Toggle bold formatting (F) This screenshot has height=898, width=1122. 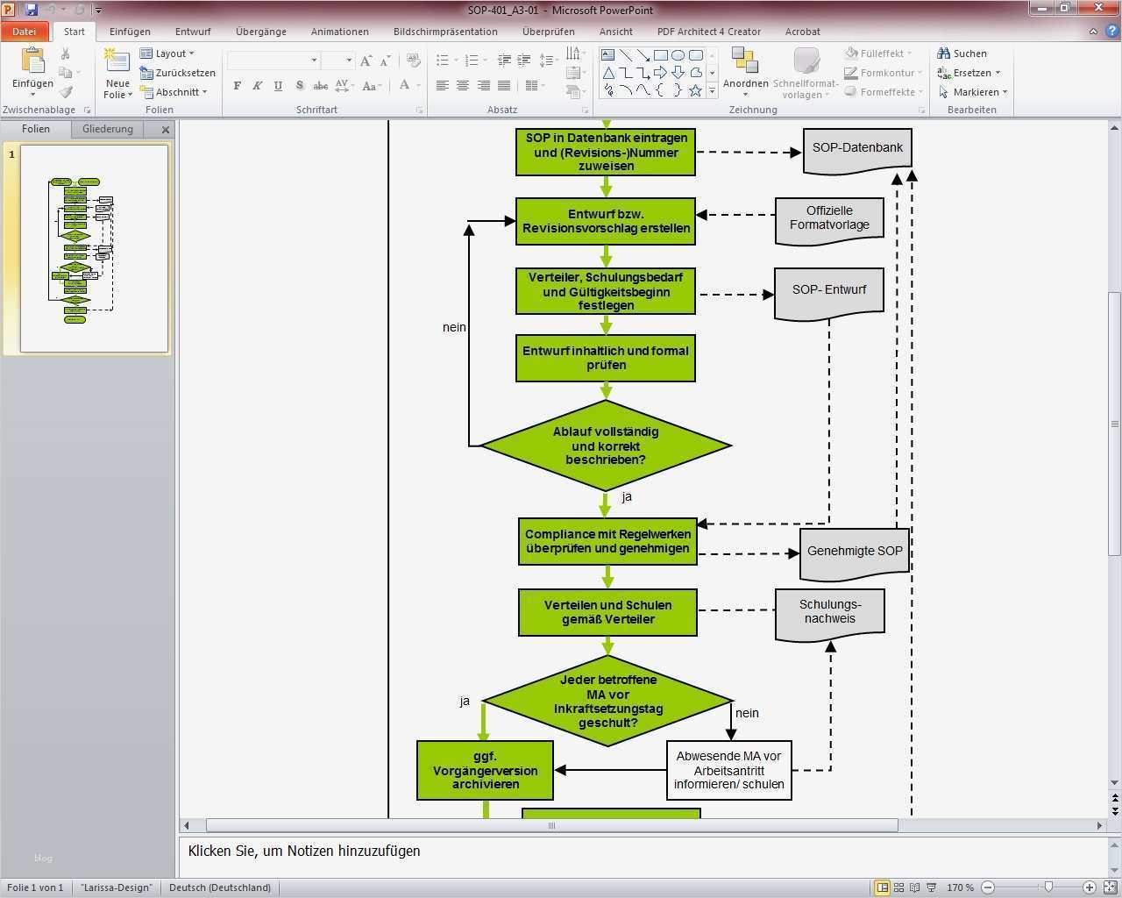(238, 86)
